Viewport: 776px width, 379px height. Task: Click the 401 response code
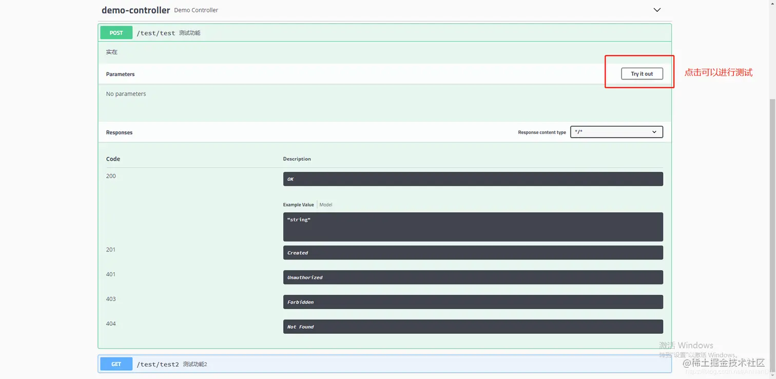click(x=111, y=274)
